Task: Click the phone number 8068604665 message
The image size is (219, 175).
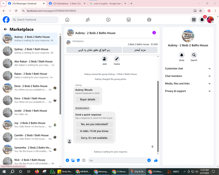Action: pos(82,108)
